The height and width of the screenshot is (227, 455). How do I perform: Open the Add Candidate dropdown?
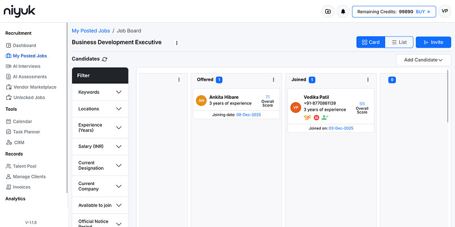(423, 60)
